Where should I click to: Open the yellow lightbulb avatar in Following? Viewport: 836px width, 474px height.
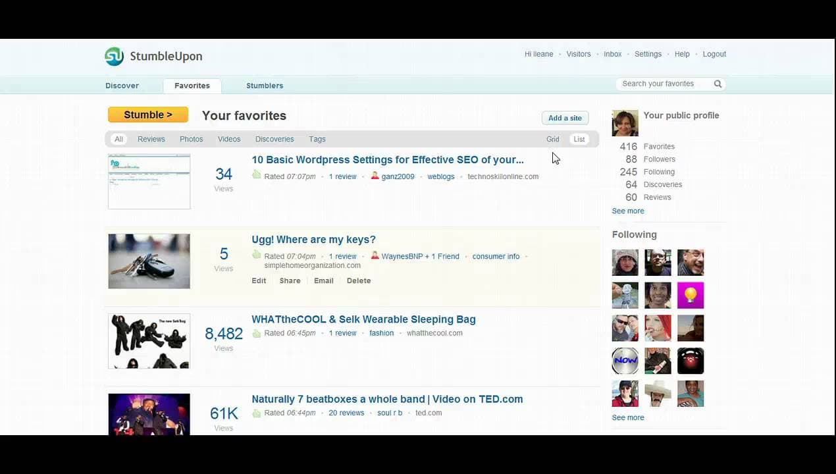click(691, 296)
